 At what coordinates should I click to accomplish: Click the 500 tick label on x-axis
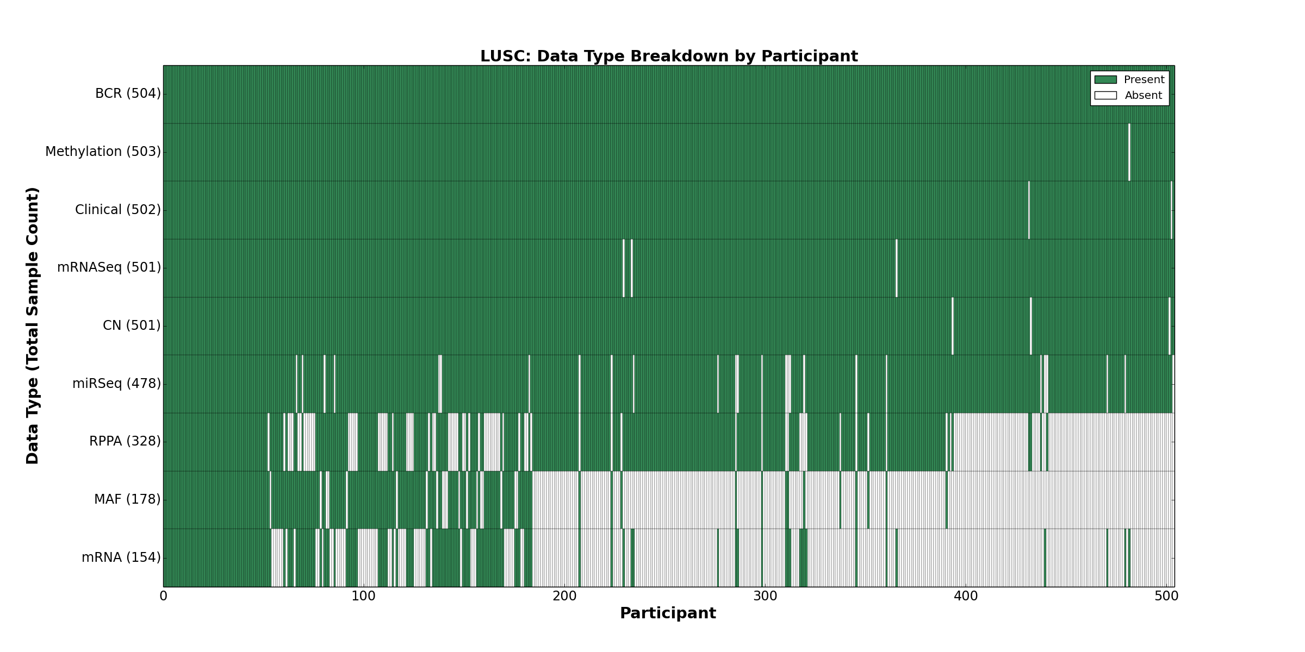pyautogui.click(x=1166, y=597)
